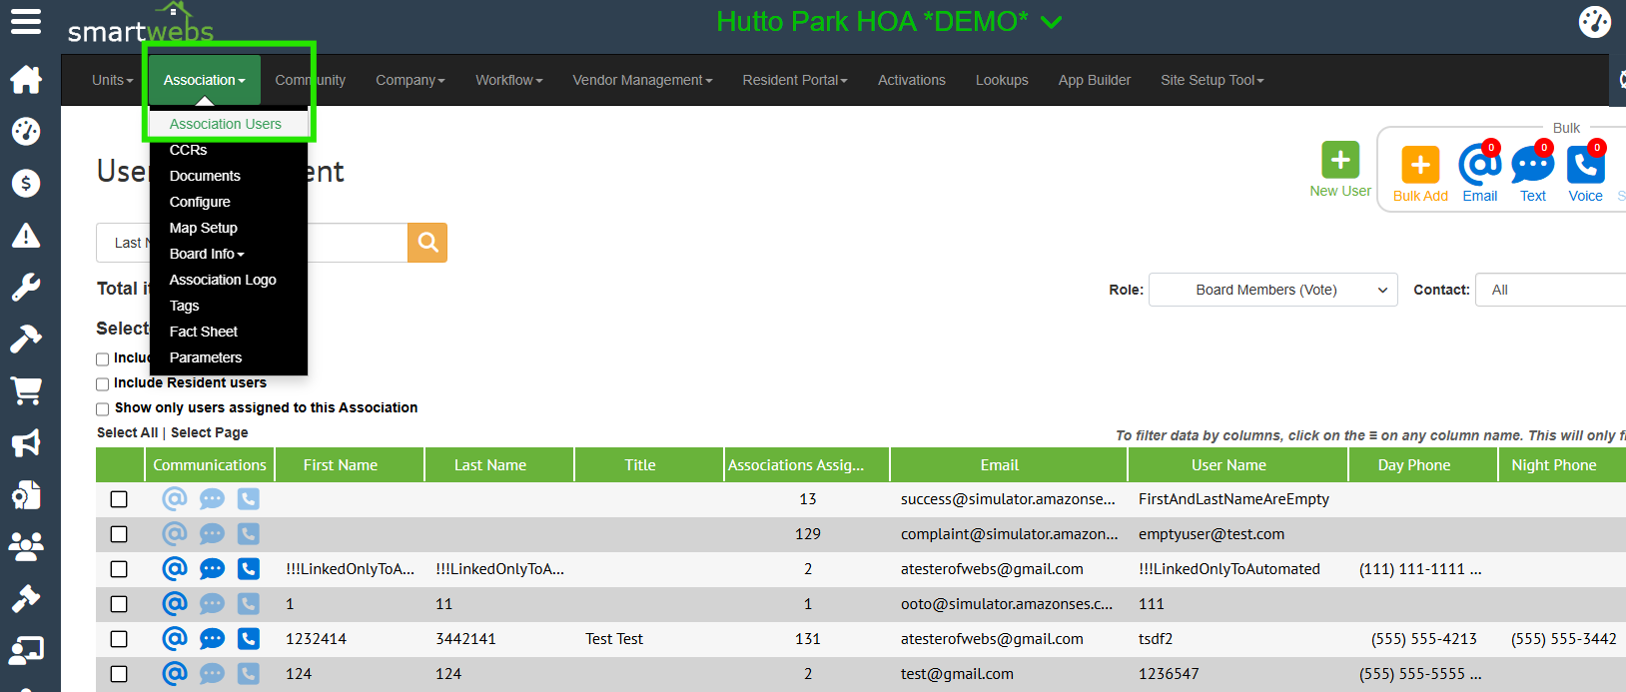Open the Role dropdown showing Board Members (Vote)
1626x692 pixels.
(x=1272, y=290)
